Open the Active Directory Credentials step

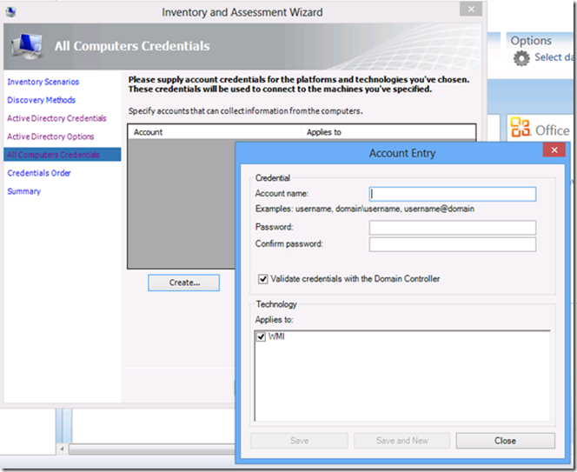click(x=56, y=118)
